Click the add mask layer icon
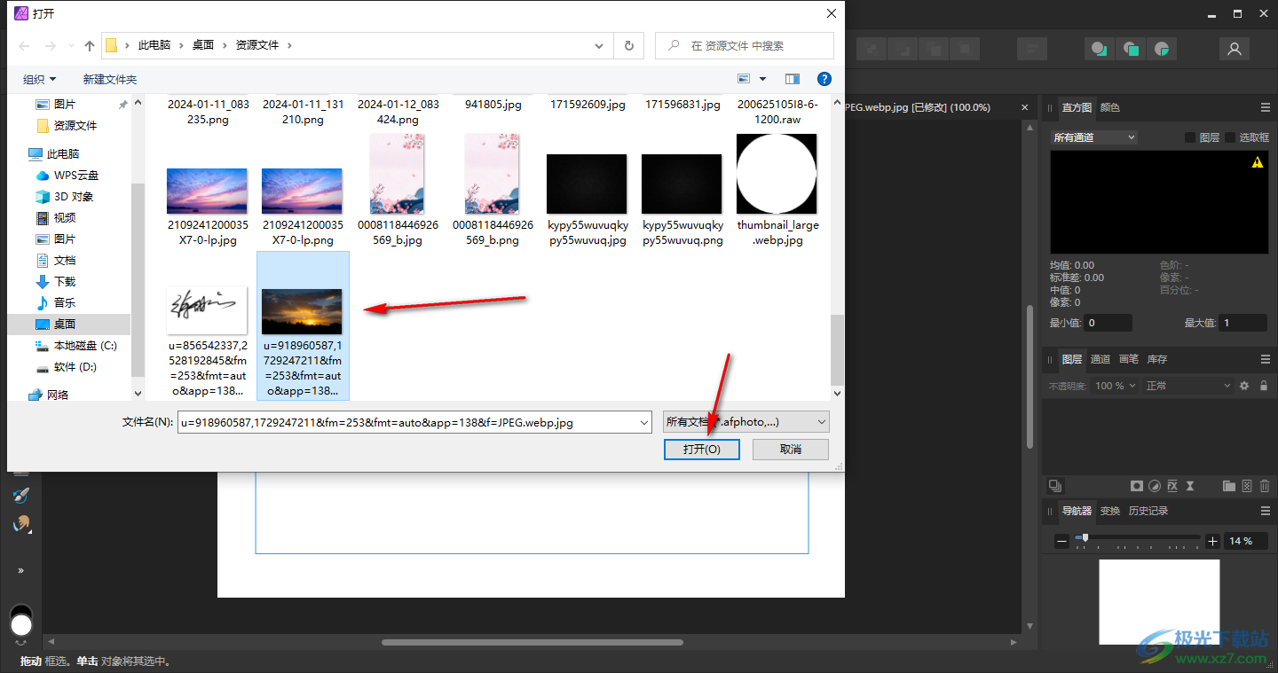The width and height of the screenshot is (1278, 673). pyautogui.click(x=1136, y=486)
